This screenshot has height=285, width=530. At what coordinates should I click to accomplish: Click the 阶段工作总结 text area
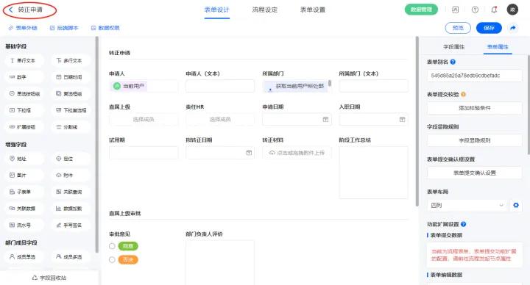373,173
